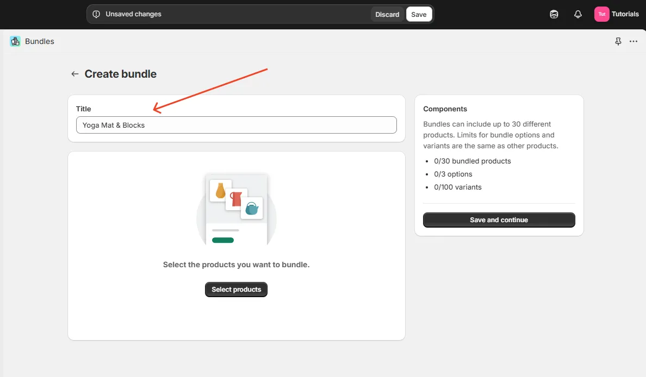Viewport: 646px width, 377px height.
Task: Click inside the Title input field
Action: click(236, 125)
